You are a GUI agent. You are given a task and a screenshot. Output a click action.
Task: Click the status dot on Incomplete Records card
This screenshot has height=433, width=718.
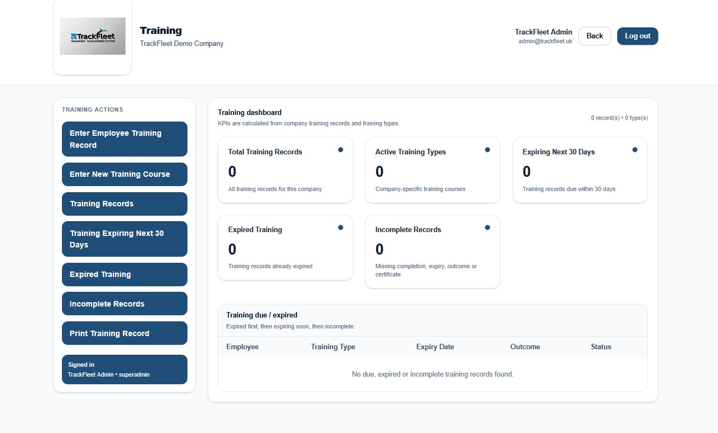[487, 227]
